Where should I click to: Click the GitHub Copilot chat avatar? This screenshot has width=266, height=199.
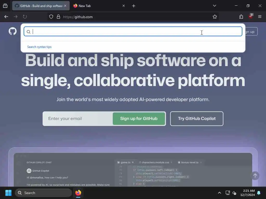click(x=29, y=171)
